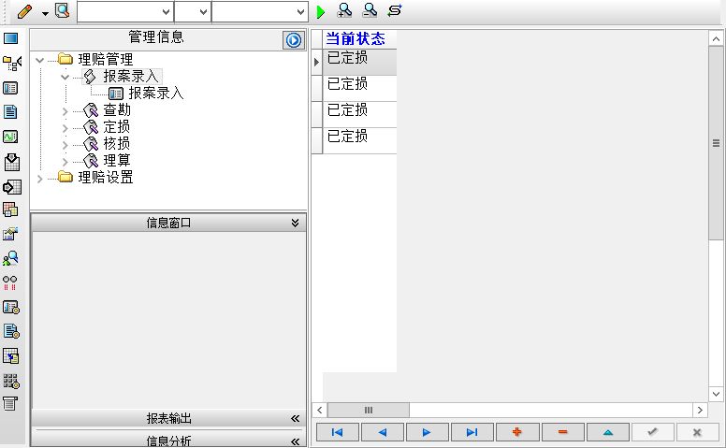Click the current-row indicator arrow in grid
Image resolution: width=726 pixels, height=448 pixels.
tap(317, 62)
